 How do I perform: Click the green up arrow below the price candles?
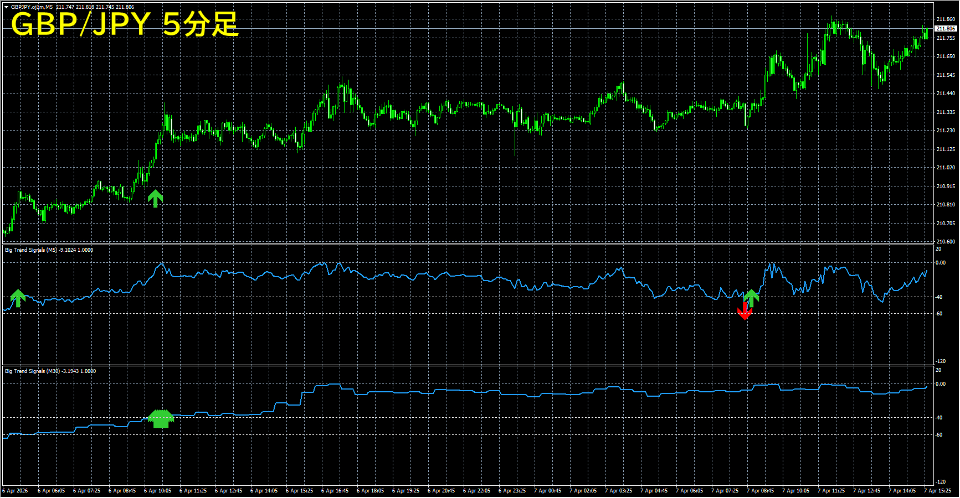(x=155, y=198)
